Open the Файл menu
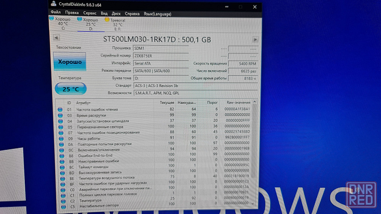 coord(56,12)
